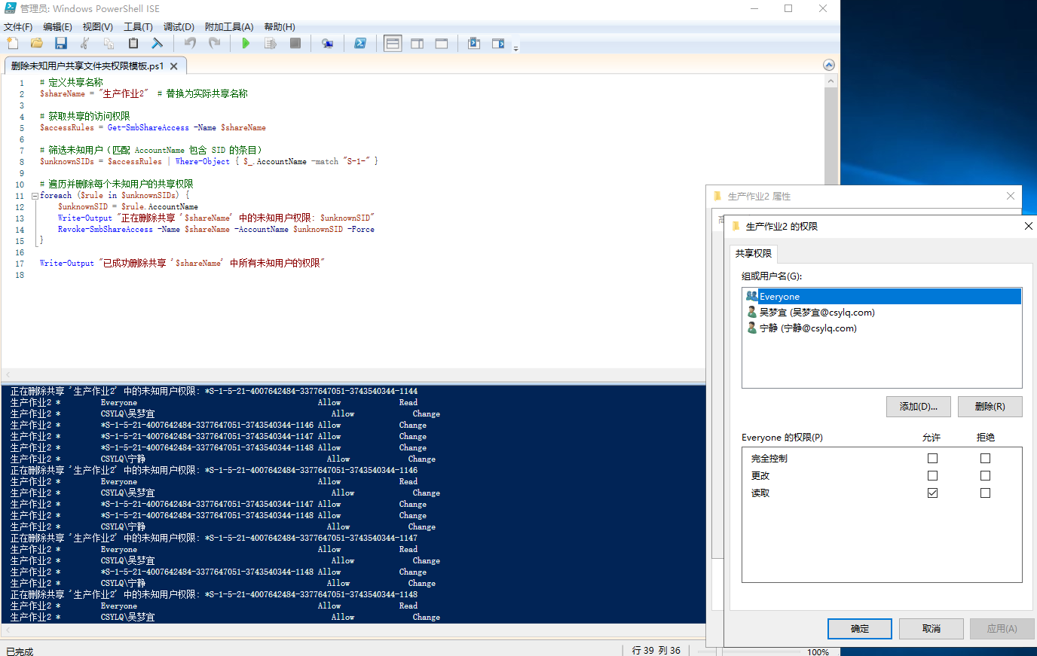1037x656 pixels.
Task: Click 取消 in the permissions dialog
Action: pyautogui.click(x=931, y=629)
